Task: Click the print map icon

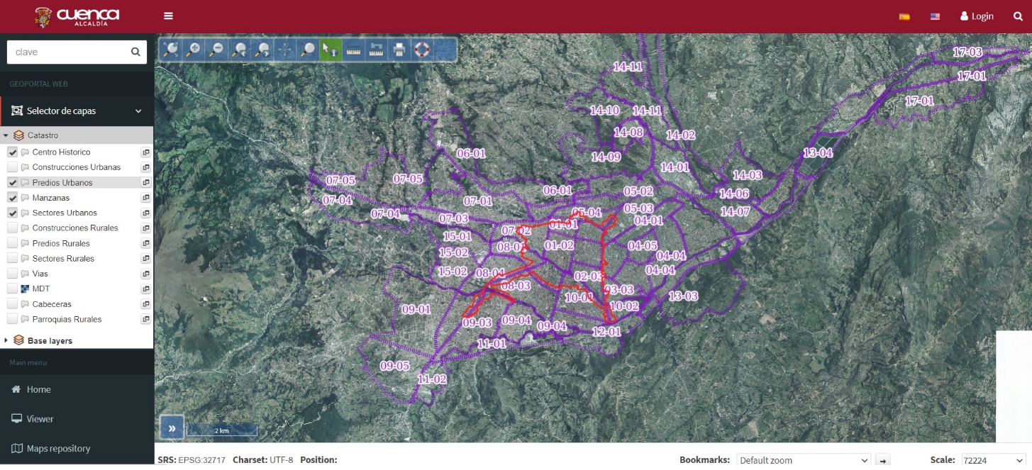Action: pyautogui.click(x=399, y=50)
